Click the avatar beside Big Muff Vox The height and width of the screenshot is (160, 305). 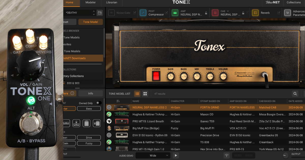click(x=109, y=128)
